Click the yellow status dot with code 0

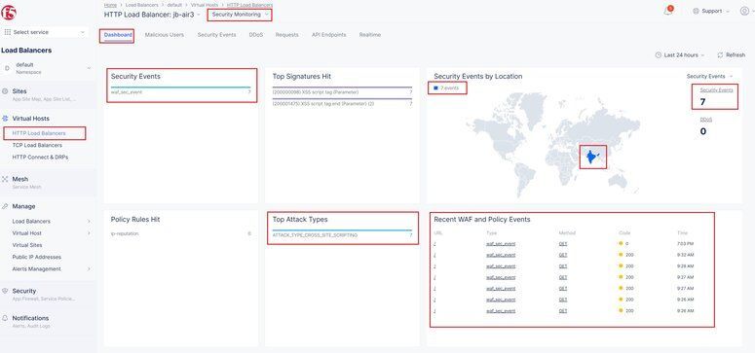pos(621,244)
